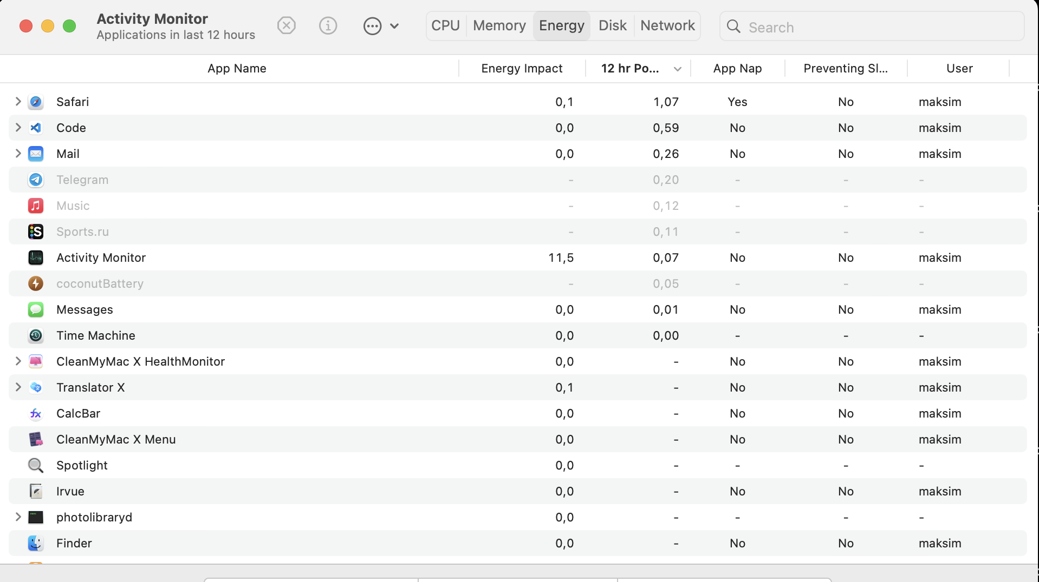This screenshot has height=582, width=1039.
Task: Click the Telegram paper plane icon
Action: coord(36,180)
